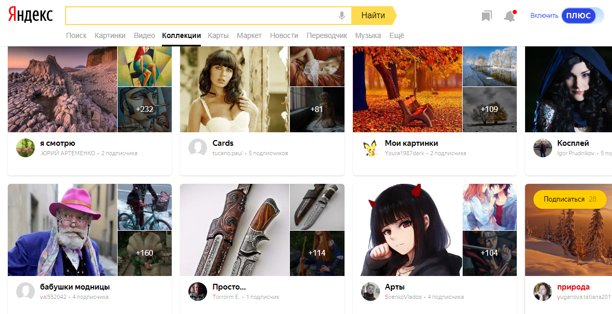Expand the Ещё menu
Viewport: 612px width, 314px height.
coord(397,35)
